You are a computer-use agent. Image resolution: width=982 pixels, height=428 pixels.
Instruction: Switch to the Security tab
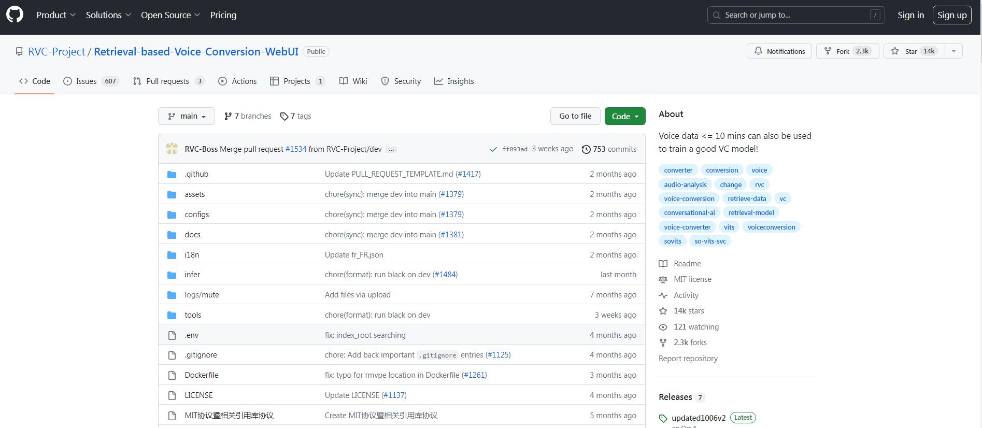pyautogui.click(x=401, y=81)
